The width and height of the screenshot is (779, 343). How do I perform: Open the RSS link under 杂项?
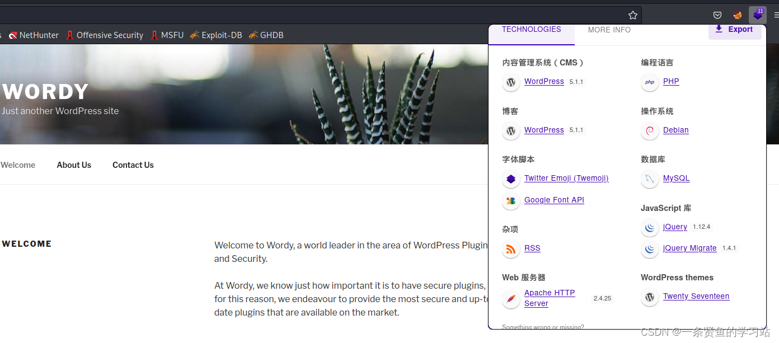point(532,248)
